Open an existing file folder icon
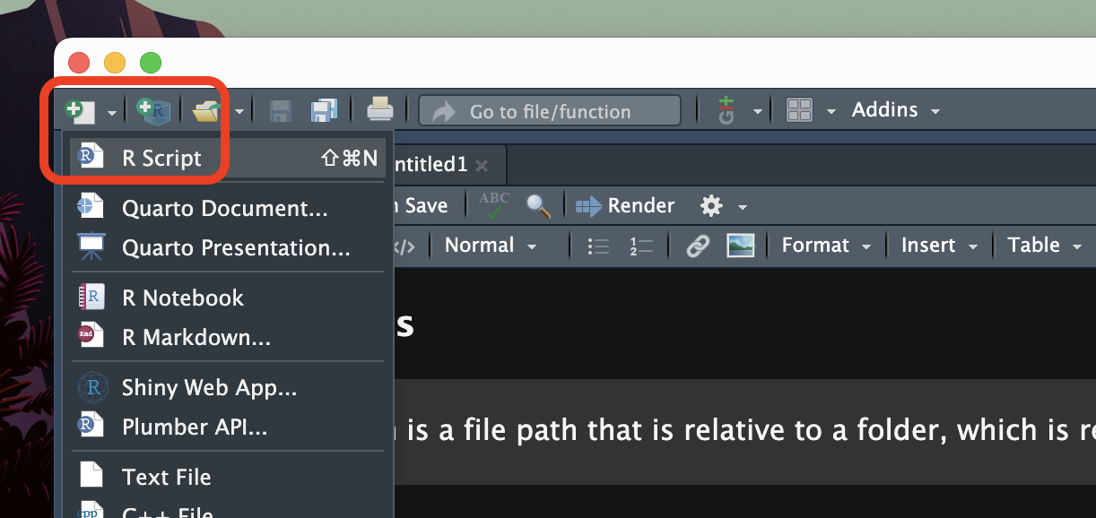Image resolution: width=1096 pixels, height=518 pixels. coord(206,111)
